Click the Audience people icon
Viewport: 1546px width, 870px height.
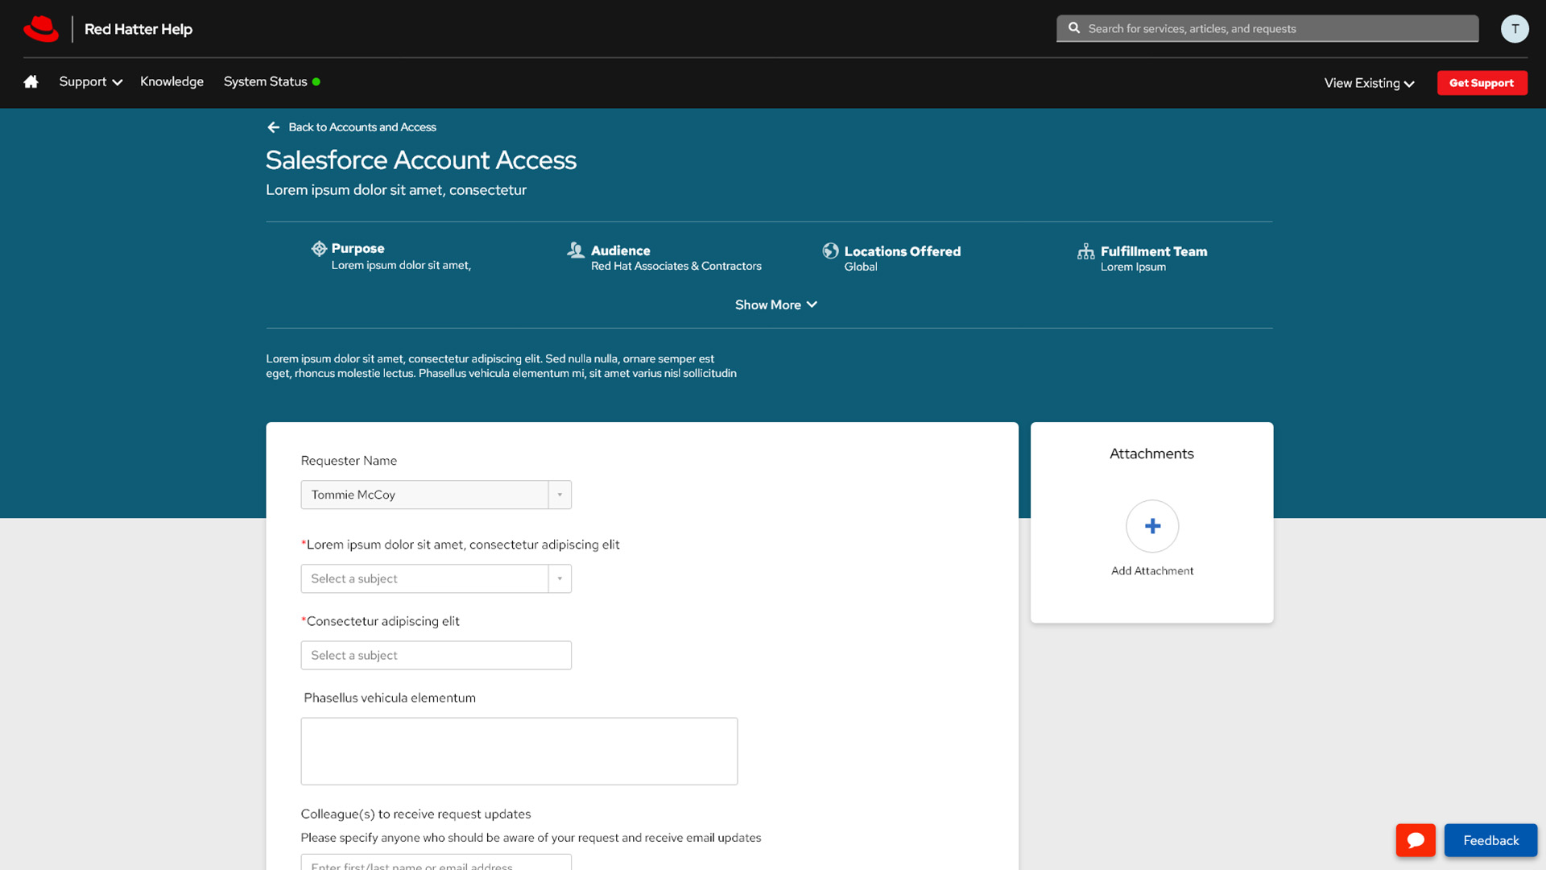coord(576,251)
